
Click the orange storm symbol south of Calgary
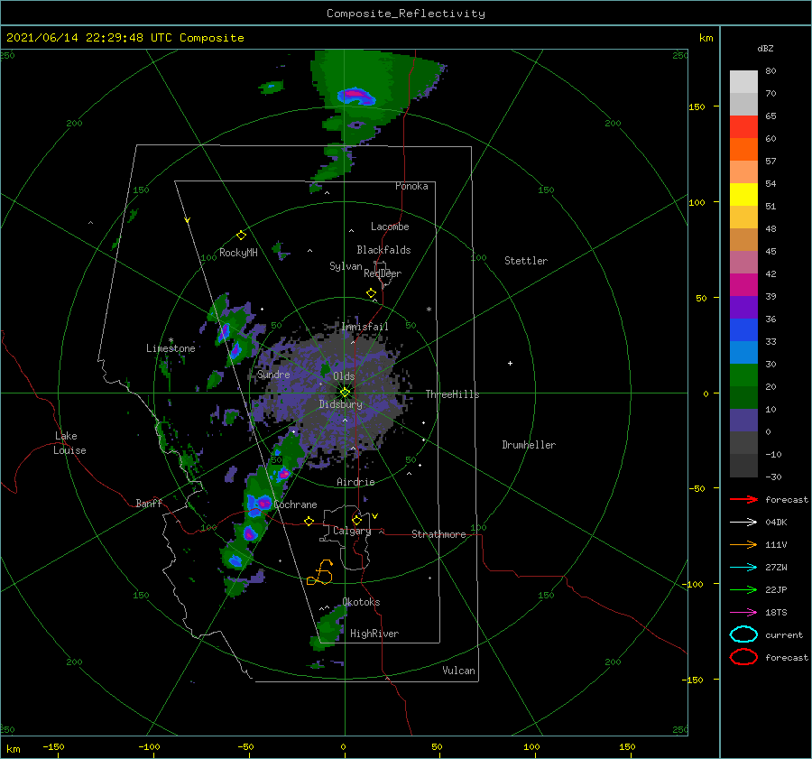pyautogui.click(x=320, y=572)
